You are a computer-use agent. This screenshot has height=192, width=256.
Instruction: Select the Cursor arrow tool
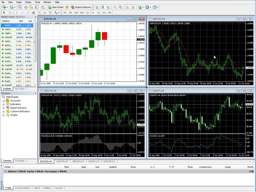click(4, 13)
